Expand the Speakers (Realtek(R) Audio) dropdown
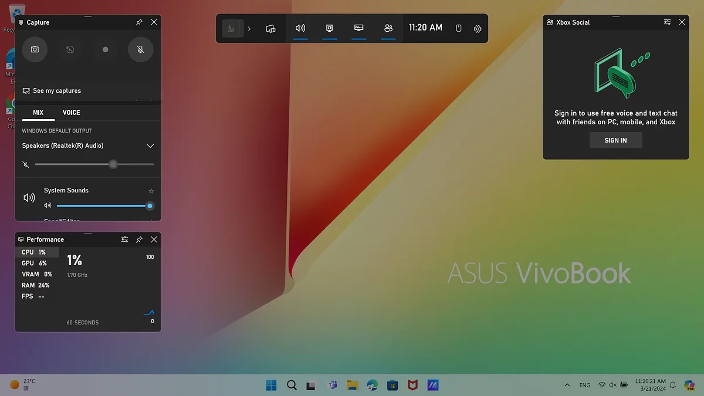704x396 pixels. pyautogui.click(x=150, y=145)
